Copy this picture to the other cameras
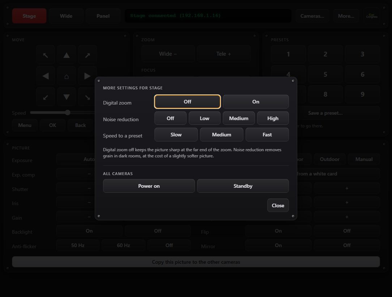The width and height of the screenshot is (392, 297). [x=196, y=262]
